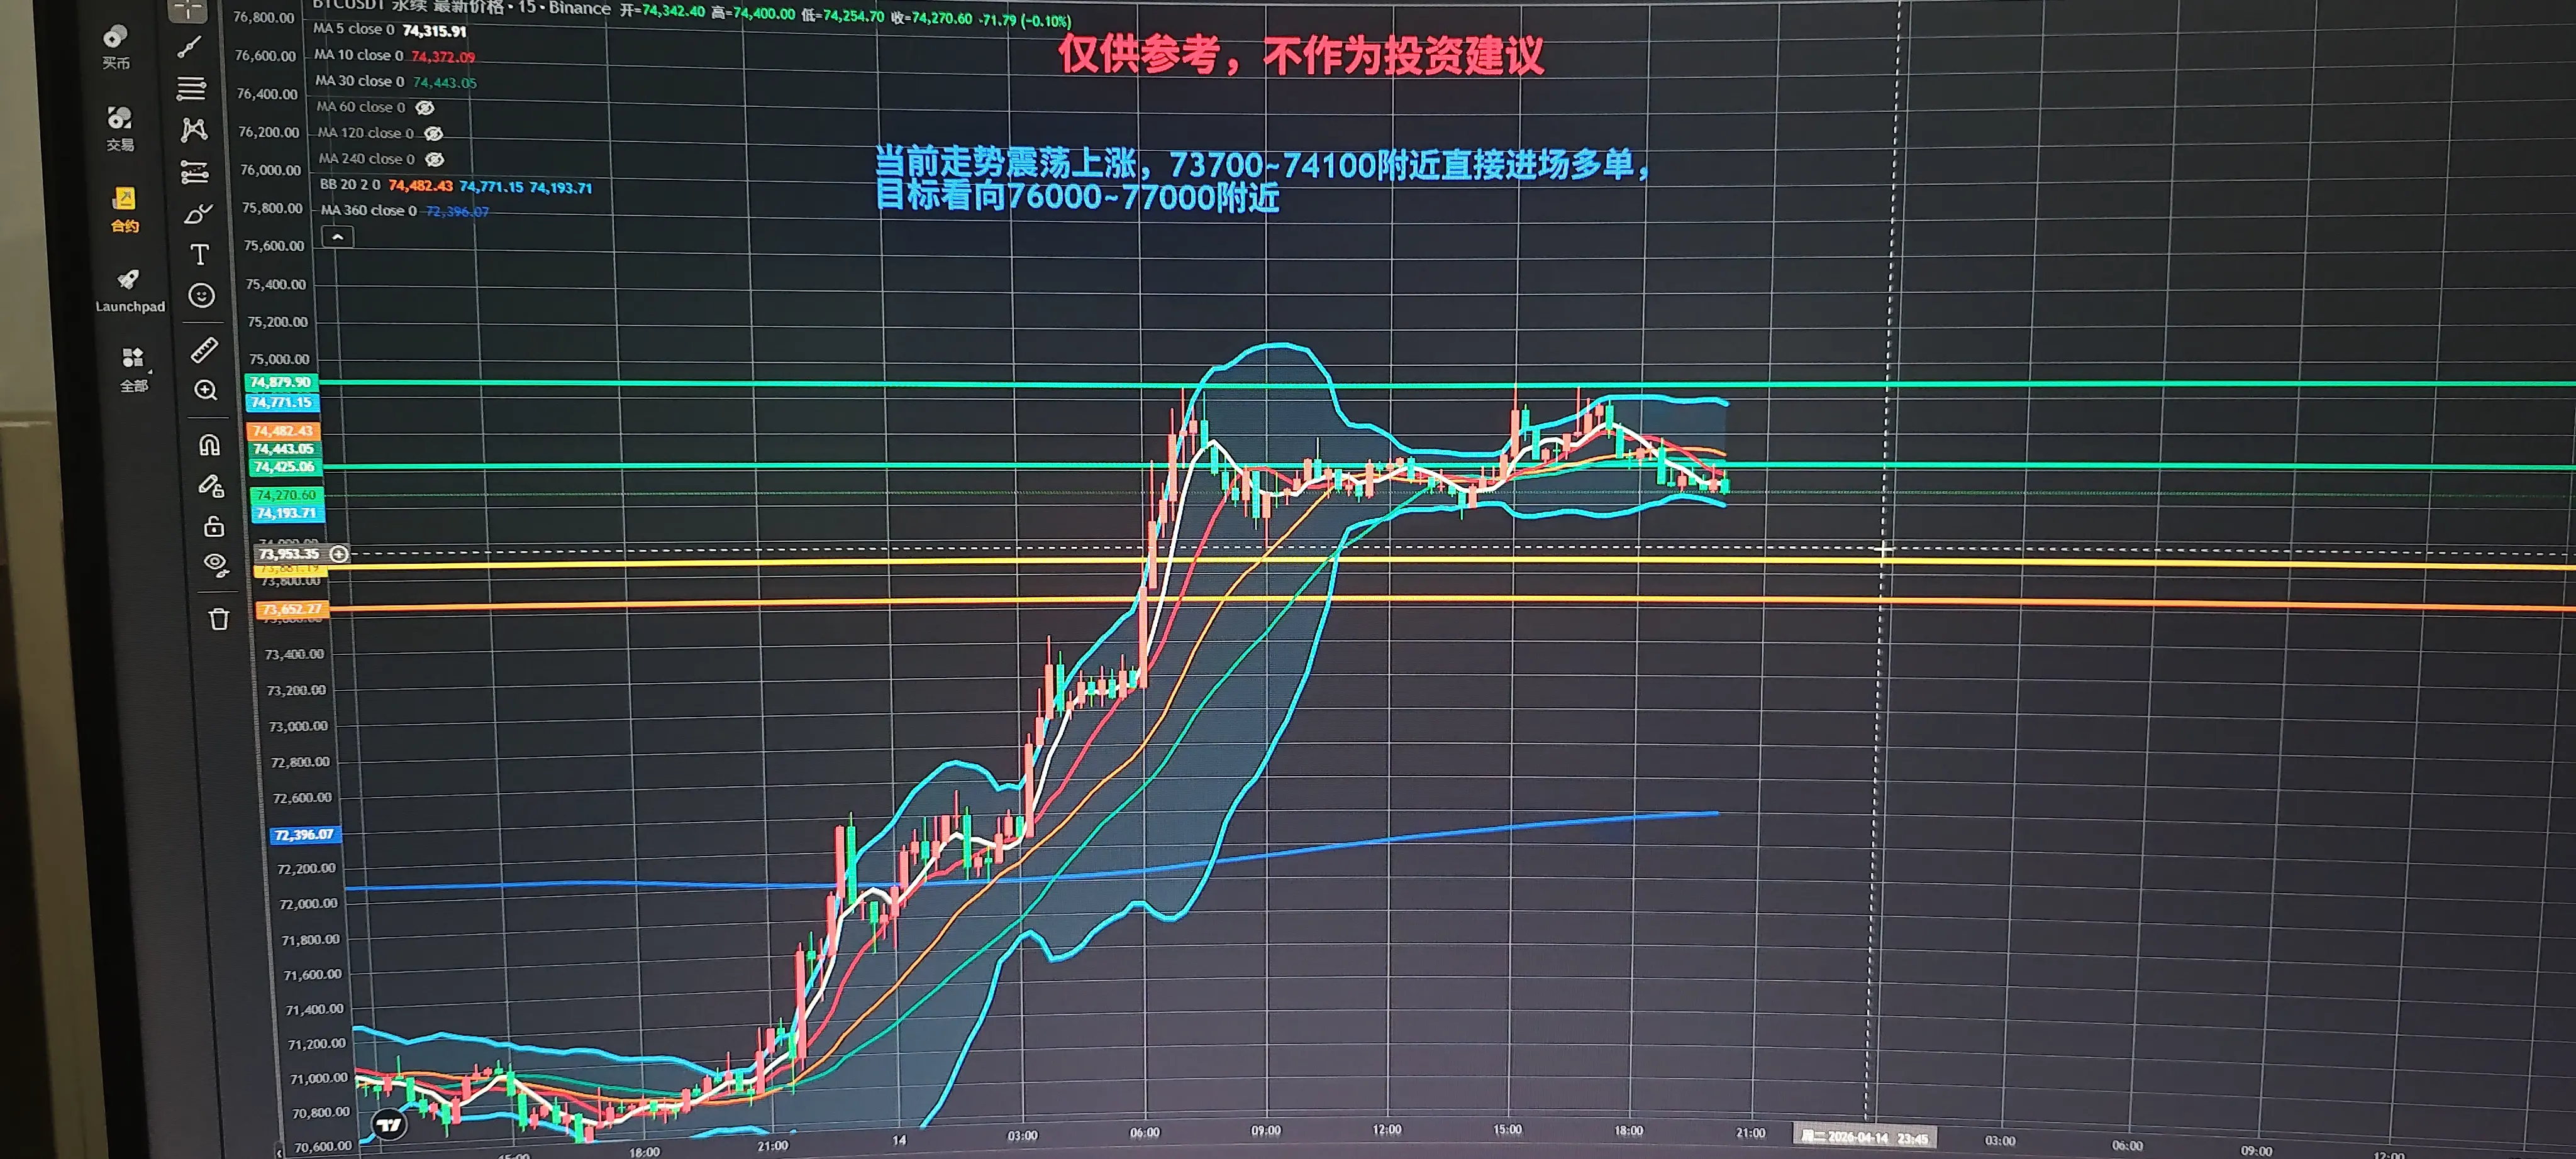
Task: Click the TradingView logo button
Action: click(x=389, y=1125)
